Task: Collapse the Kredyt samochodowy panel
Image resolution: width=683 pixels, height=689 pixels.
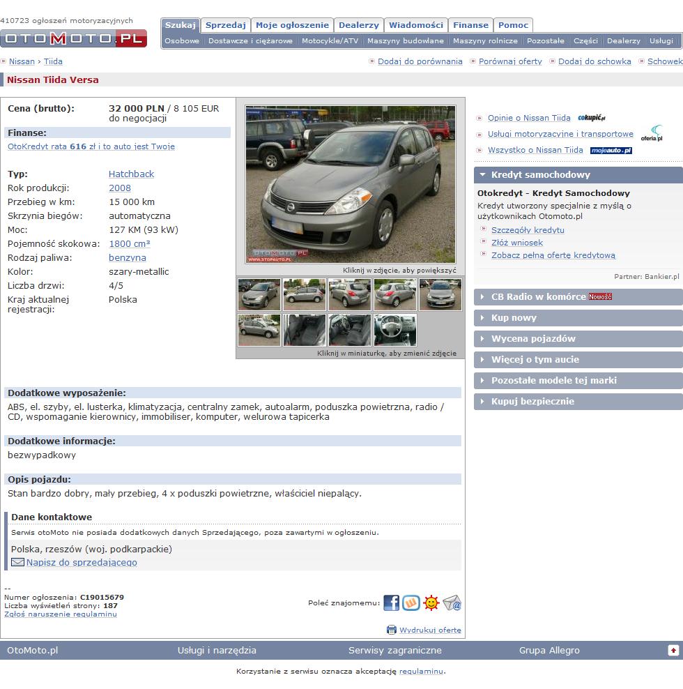Action: pyautogui.click(x=578, y=175)
